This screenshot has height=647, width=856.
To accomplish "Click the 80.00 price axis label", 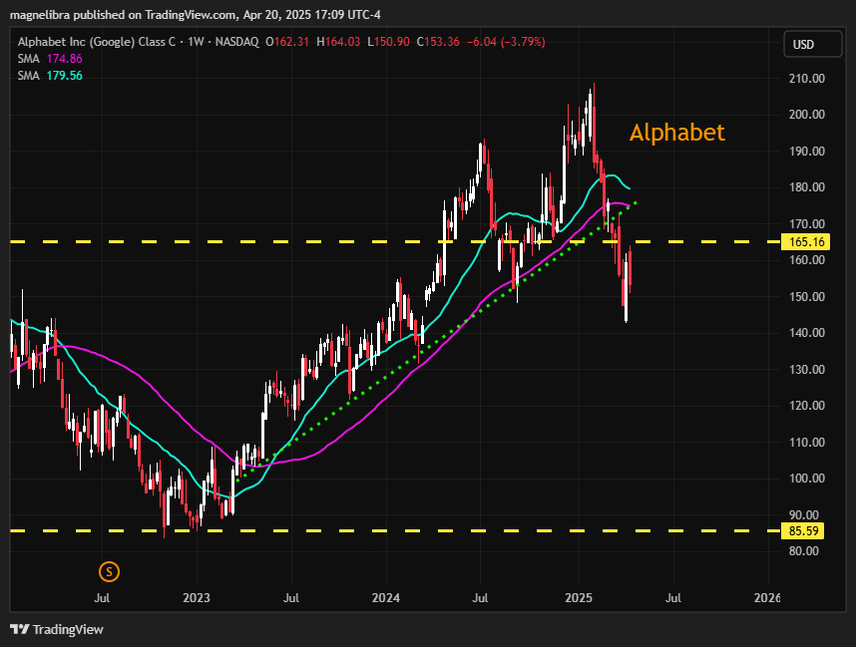I will 804,551.
